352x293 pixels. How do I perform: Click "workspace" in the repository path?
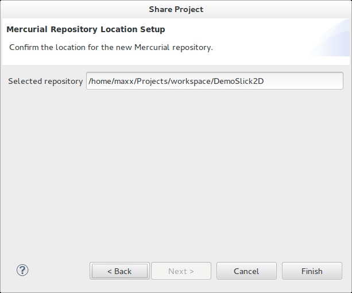pyautogui.click(x=190, y=81)
